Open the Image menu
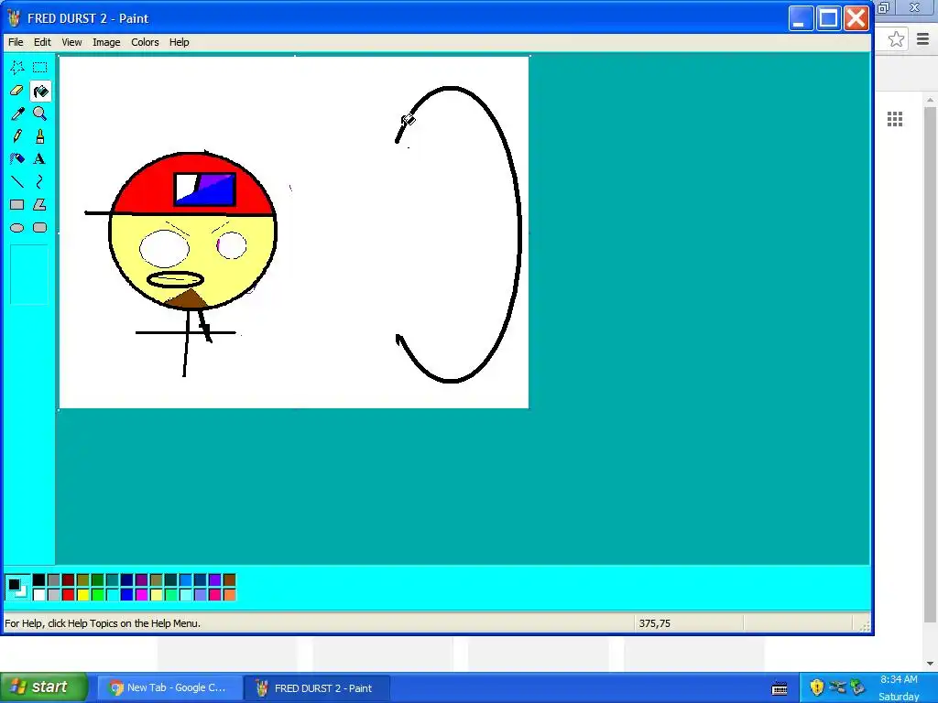The image size is (938, 703). coord(106,42)
